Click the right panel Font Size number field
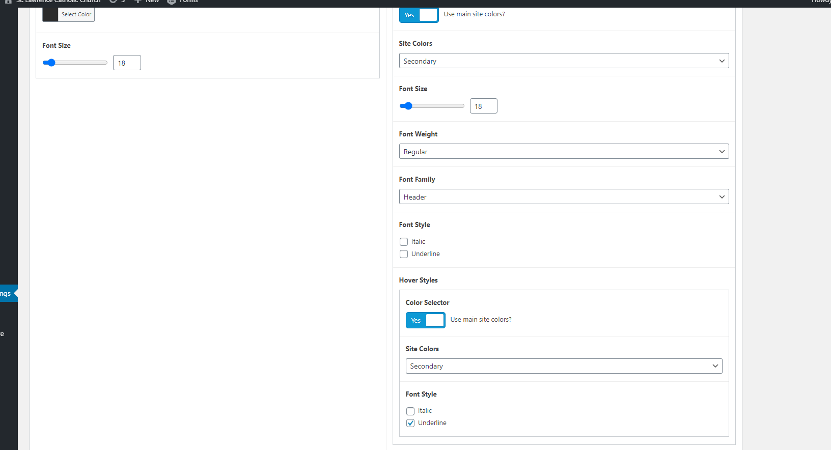The height and width of the screenshot is (450, 831). (x=483, y=106)
